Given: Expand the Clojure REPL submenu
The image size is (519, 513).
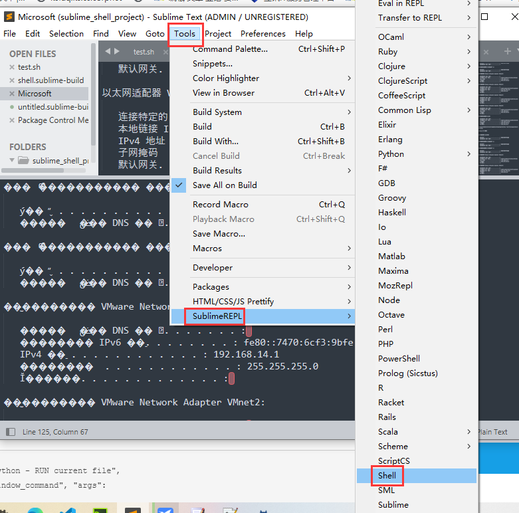Looking at the screenshot, I should pyautogui.click(x=417, y=66).
